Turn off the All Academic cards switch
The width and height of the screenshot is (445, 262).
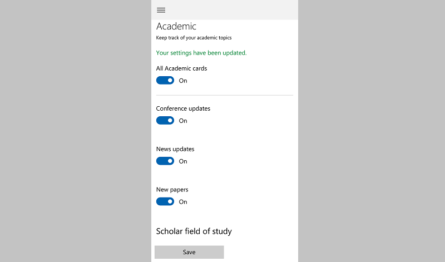[165, 80]
